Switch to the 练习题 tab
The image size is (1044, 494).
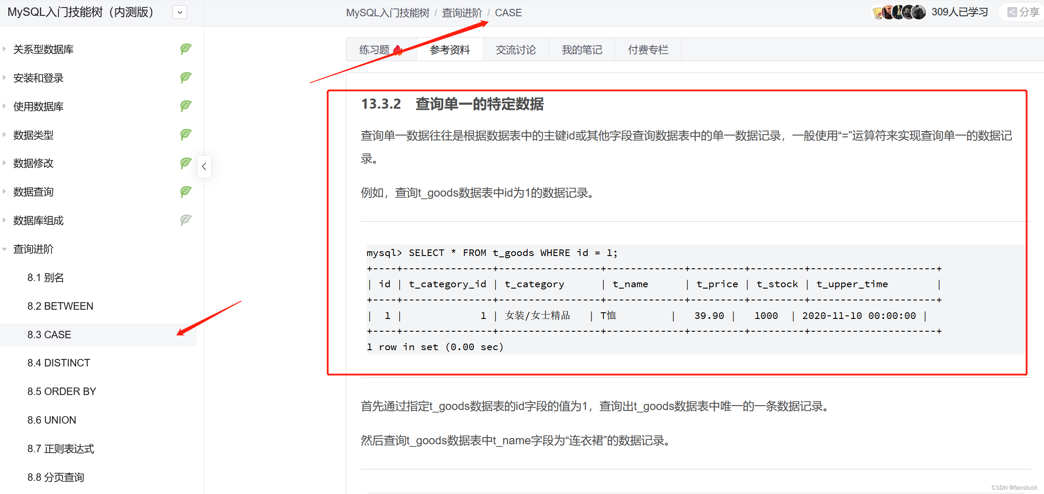pos(381,50)
